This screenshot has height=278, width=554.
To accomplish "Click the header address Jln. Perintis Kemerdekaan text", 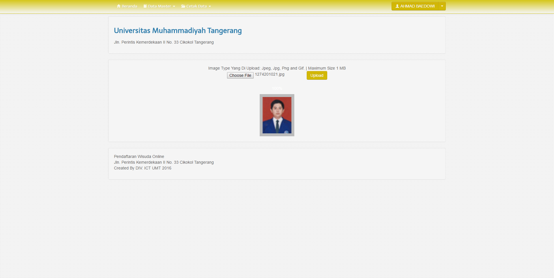I will coord(164,42).
